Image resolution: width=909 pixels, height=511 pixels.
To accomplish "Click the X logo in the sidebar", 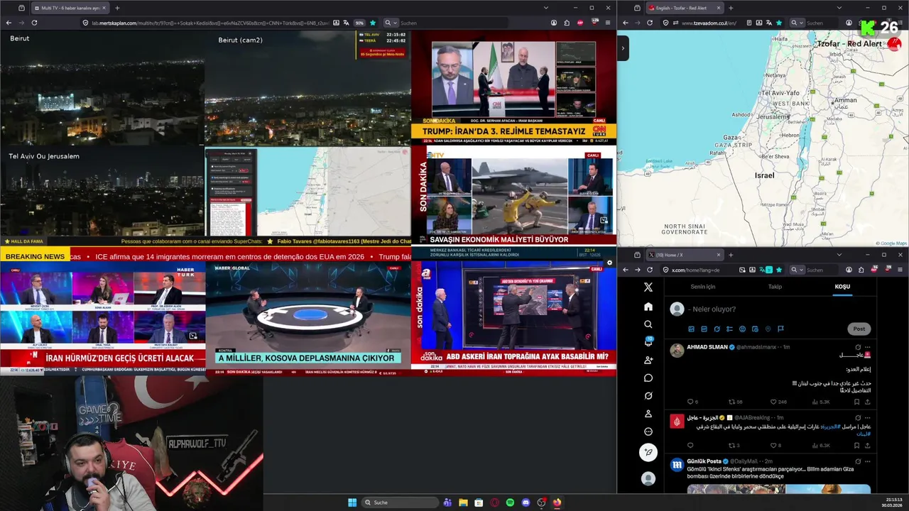I will point(648,287).
